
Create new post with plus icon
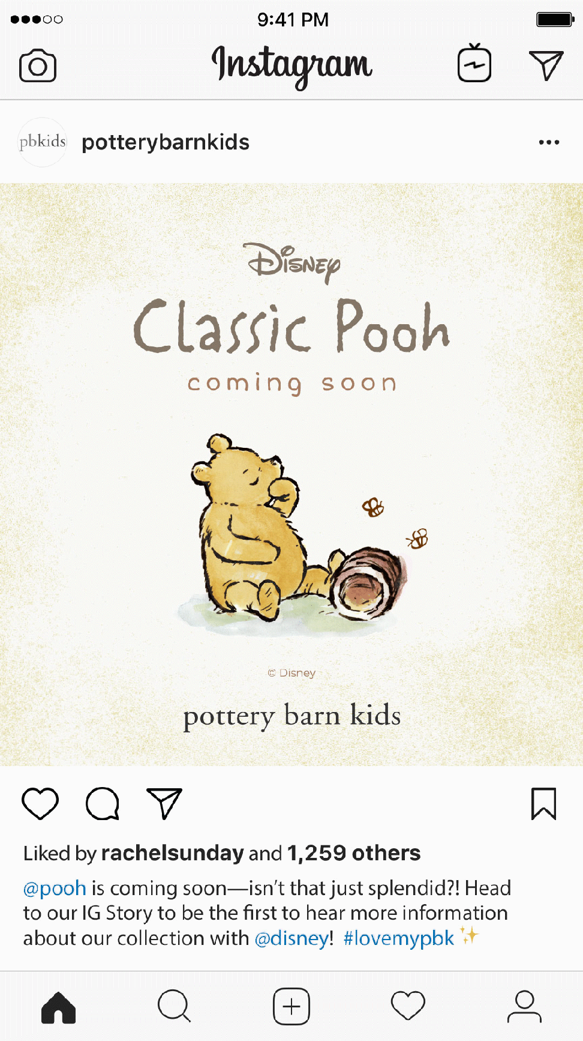(291, 1006)
